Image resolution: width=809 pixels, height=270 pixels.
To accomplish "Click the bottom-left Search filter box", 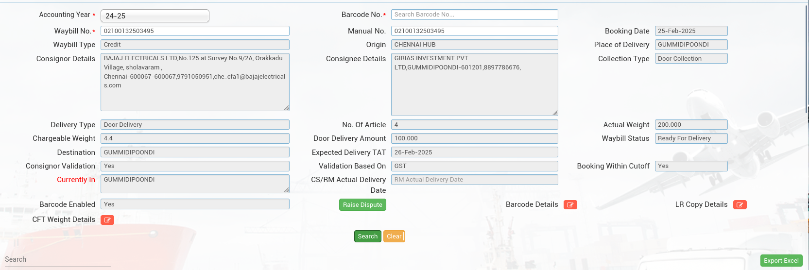I will pyautogui.click(x=57, y=260).
